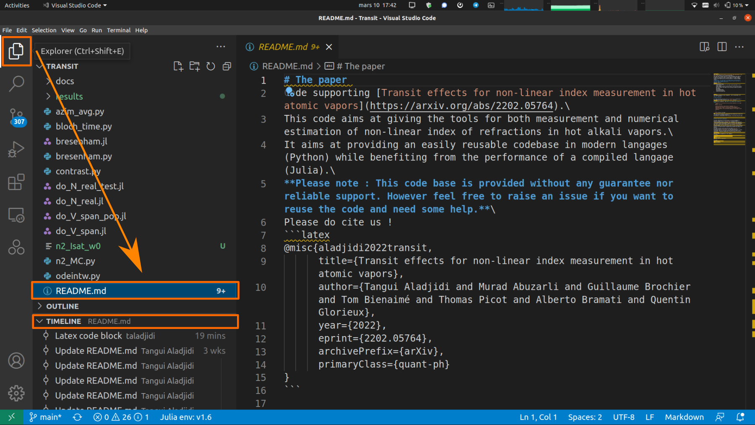The width and height of the screenshot is (755, 425).
Task: Open the Manage gear settings icon
Action: click(x=16, y=393)
